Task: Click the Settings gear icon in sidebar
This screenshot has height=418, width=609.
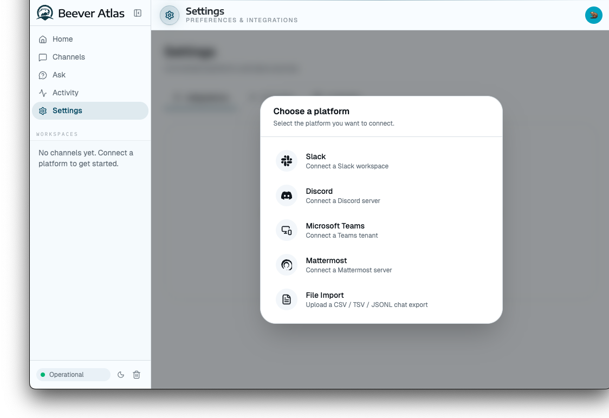Action: click(43, 111)
